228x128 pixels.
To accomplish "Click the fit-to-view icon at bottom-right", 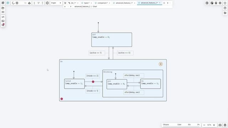I will [x=225, y=125].
